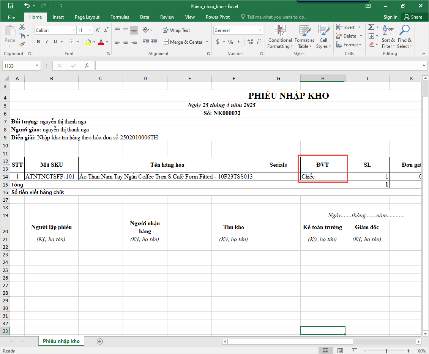Screen dimensions: 429x354
Task: Toggle Bold formatting
Action: point(38,42)
